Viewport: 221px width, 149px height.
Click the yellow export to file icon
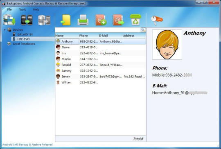pyautogui.click(x=66, y=20)
